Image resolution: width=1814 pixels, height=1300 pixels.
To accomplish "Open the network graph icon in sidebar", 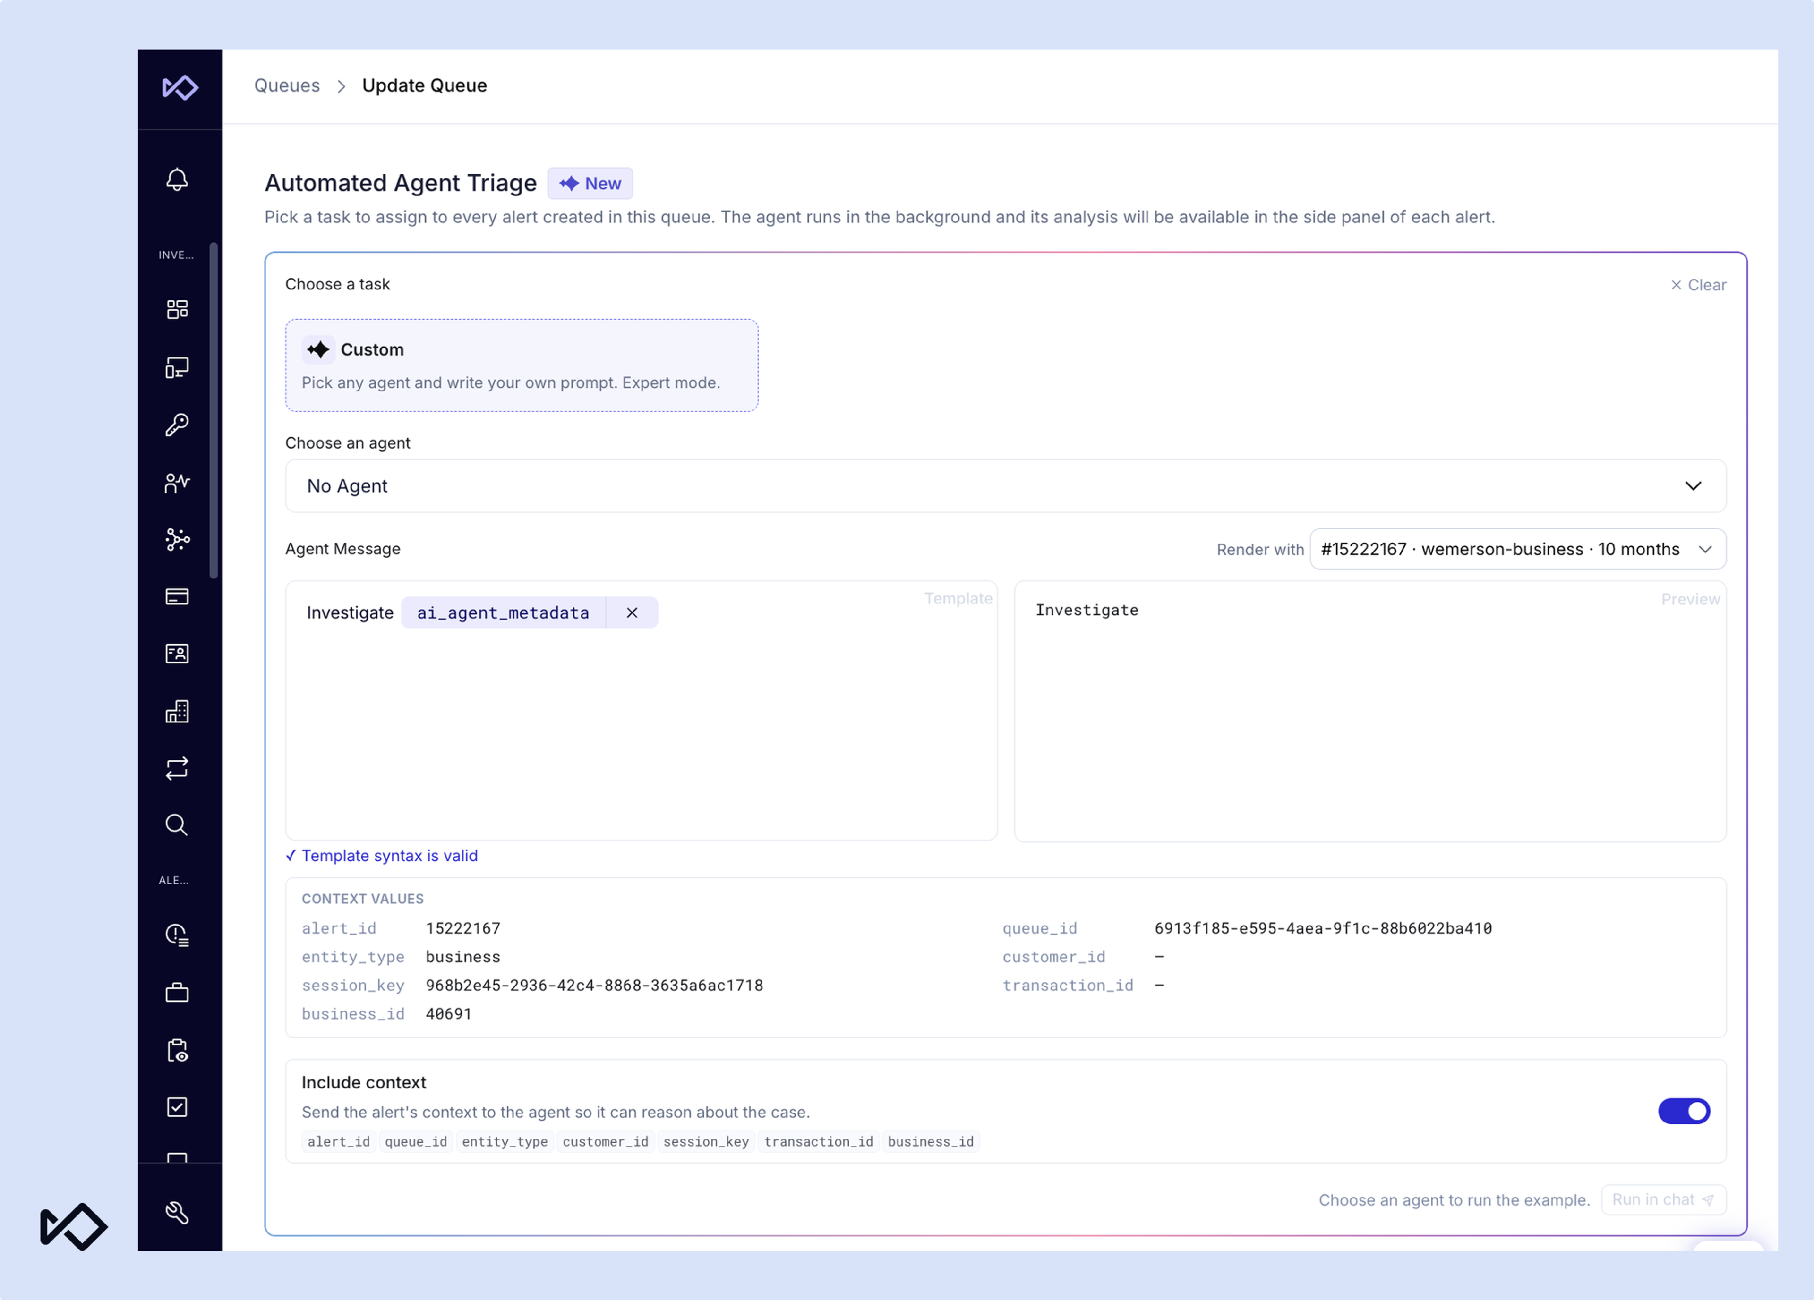I will point(177,540).
